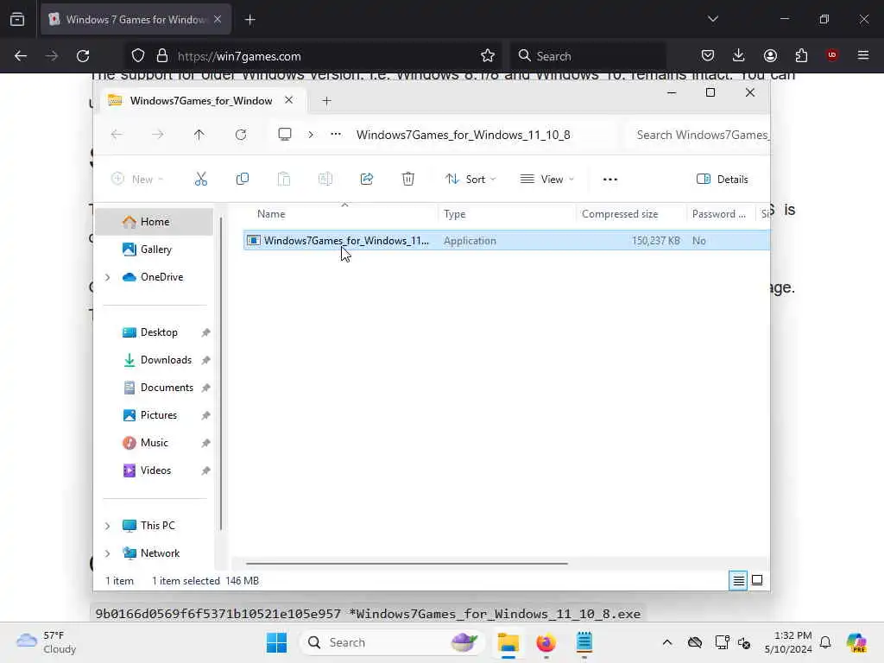Click the Windows Start button
The image size is (884, 663).
click(x=276, y=642)
